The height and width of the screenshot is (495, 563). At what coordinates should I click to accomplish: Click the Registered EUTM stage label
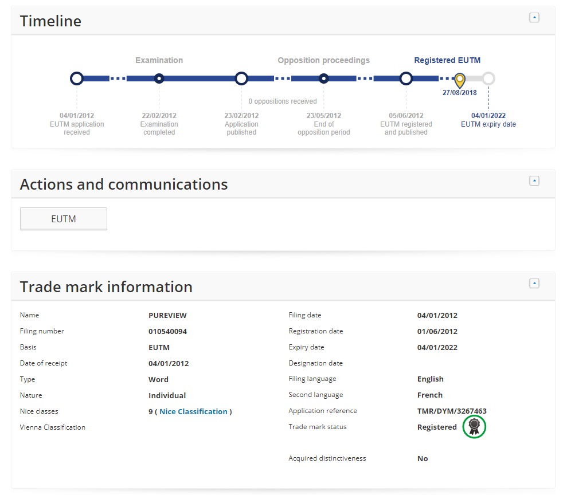(x=447, y=60)
